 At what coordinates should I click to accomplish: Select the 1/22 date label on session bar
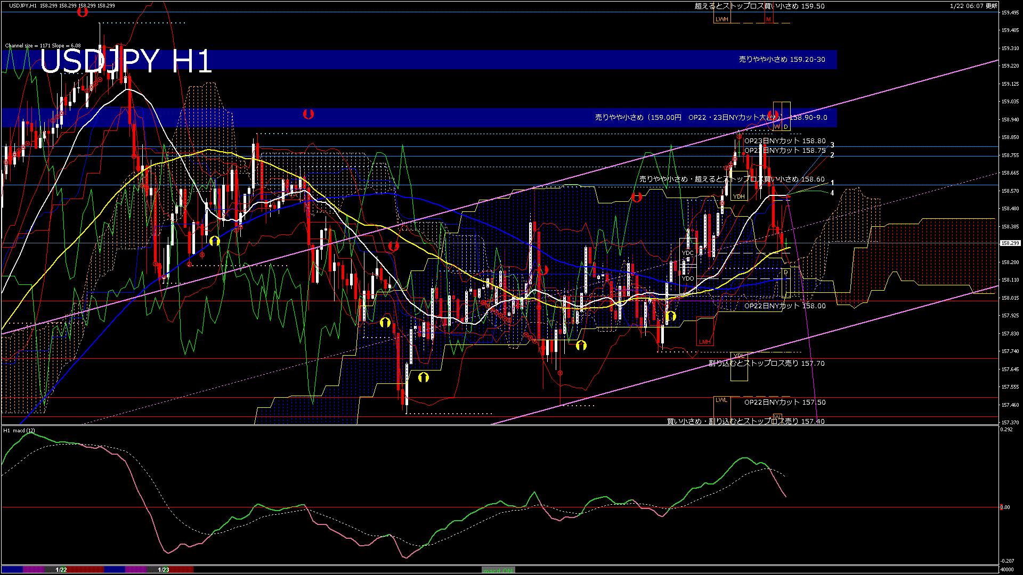(x=61, y=570)
